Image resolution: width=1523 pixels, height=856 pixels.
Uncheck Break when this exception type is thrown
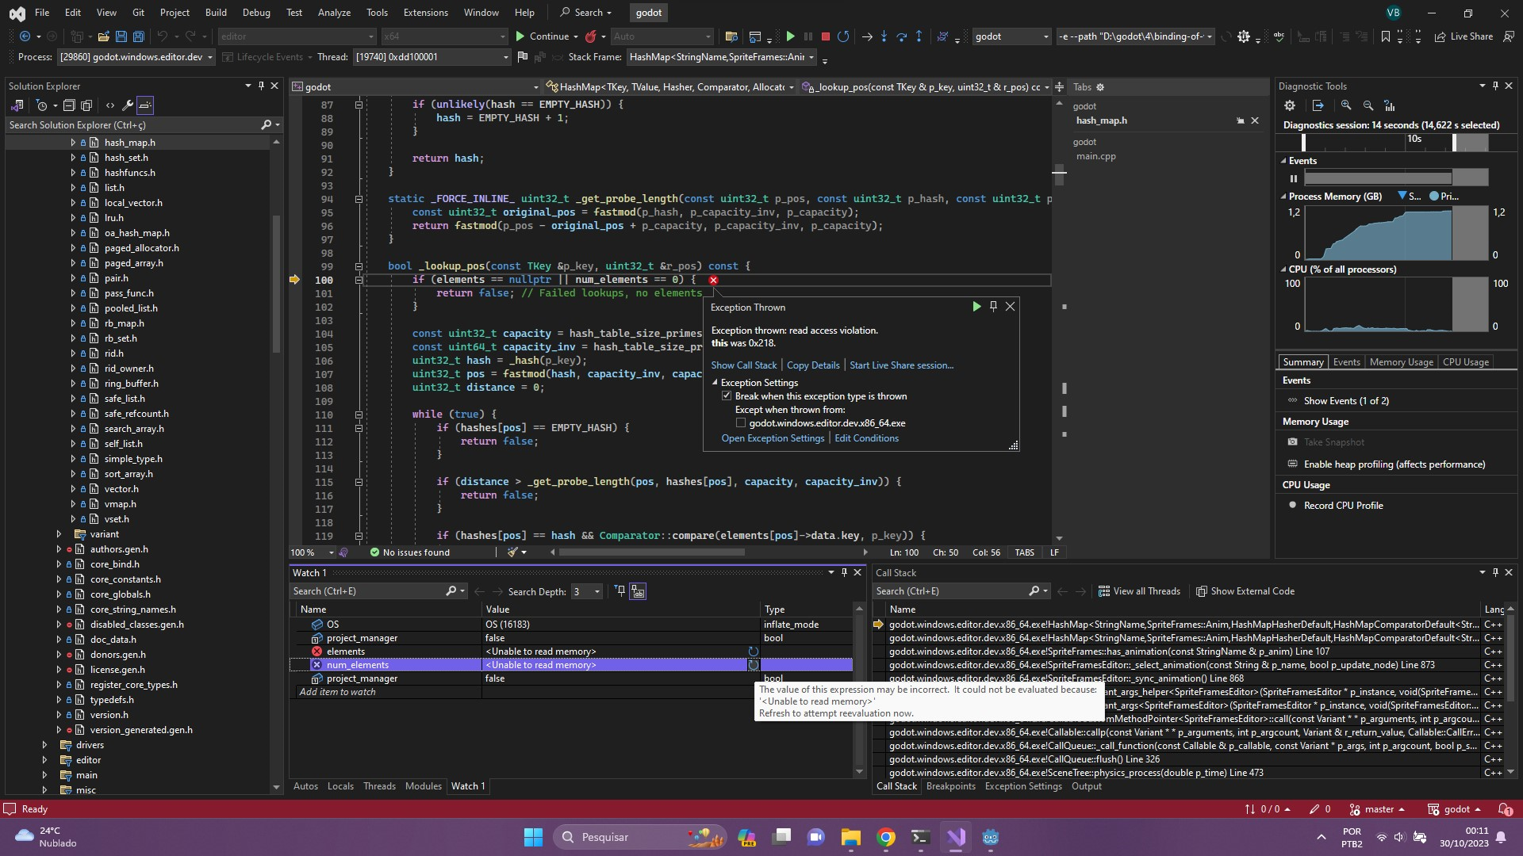[727, 396]
